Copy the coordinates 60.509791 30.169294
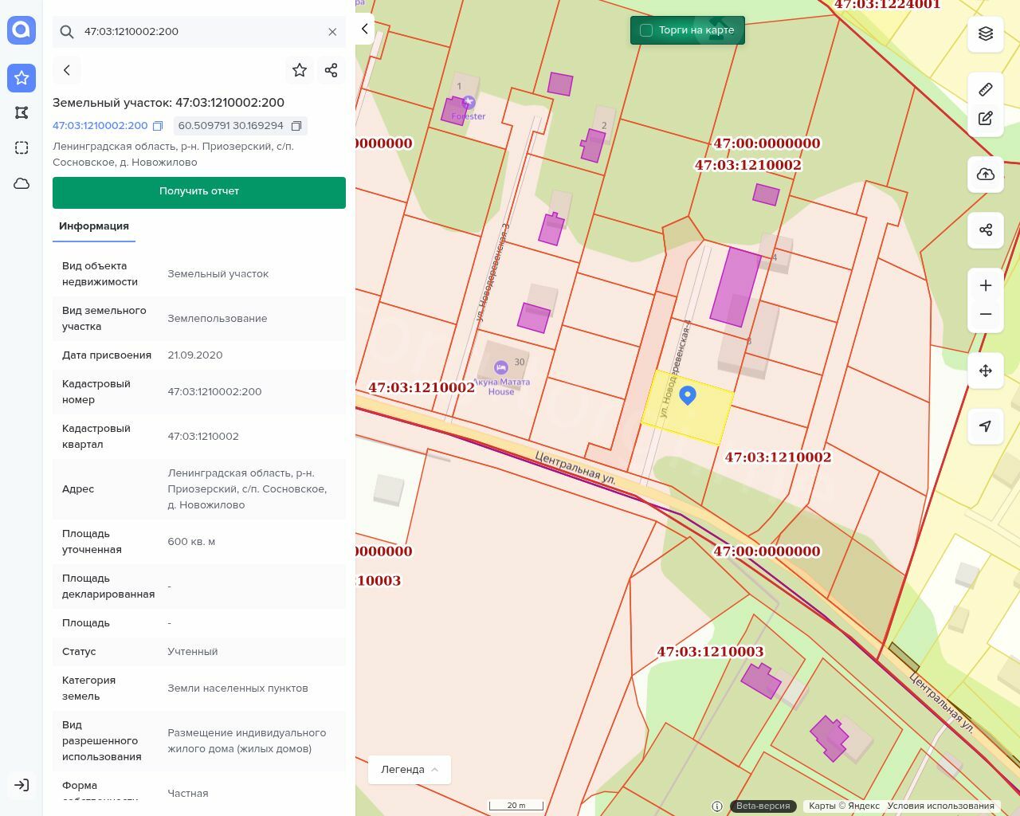The width and height of the screenshot is (1020, 816). [296, 126]
